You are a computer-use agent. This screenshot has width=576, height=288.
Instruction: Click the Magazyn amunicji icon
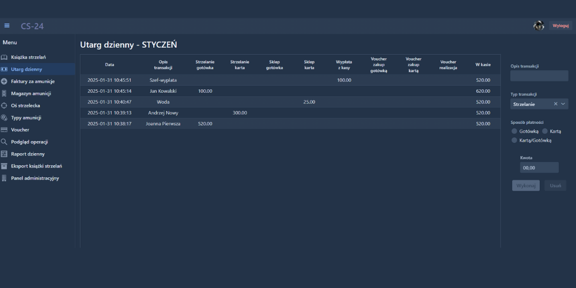click(x=5, y=93)
